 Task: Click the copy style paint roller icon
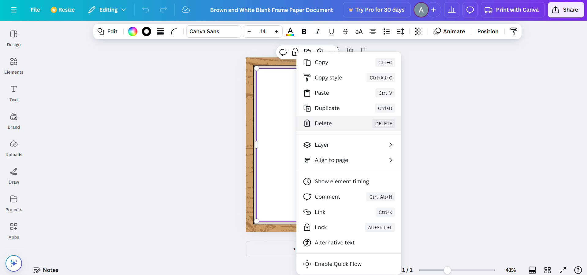click(514, 31)
